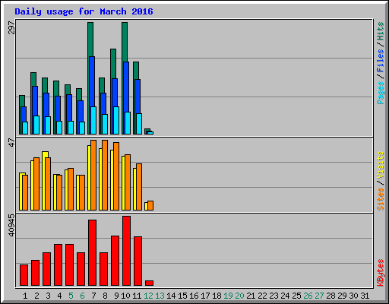Click the orange Sites bar for day 8

pyautogui.click(x=105, y=175)
